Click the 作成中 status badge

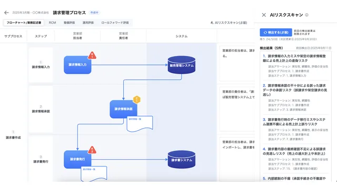(x=94, y=13)
